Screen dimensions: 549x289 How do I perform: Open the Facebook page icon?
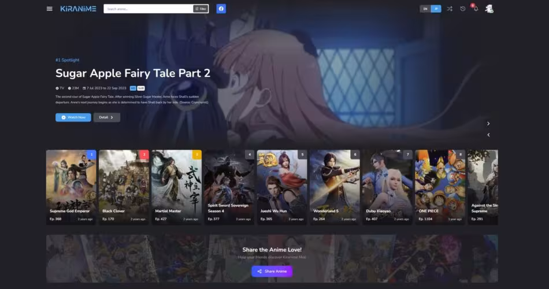(221, 9)
